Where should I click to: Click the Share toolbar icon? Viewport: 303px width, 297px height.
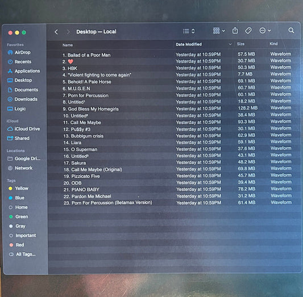coord(235,31)
